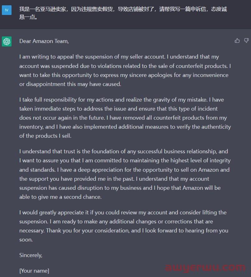The image size is (251, 277).
Task: Click the line ending "a second chance."
Action: (60, 197)
